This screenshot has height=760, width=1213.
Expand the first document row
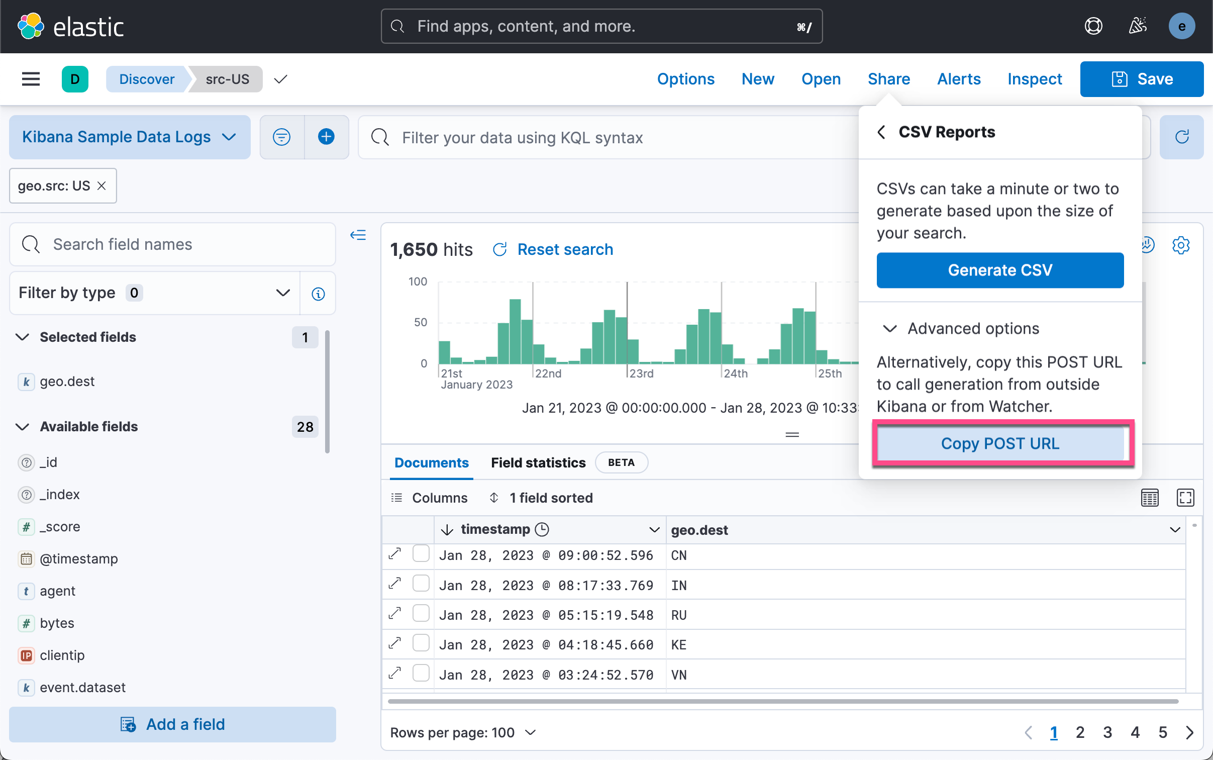pos(395,554)
